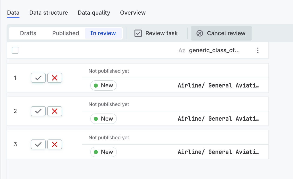Select the Data tab
293x179 pixels.
pos(13,12)
